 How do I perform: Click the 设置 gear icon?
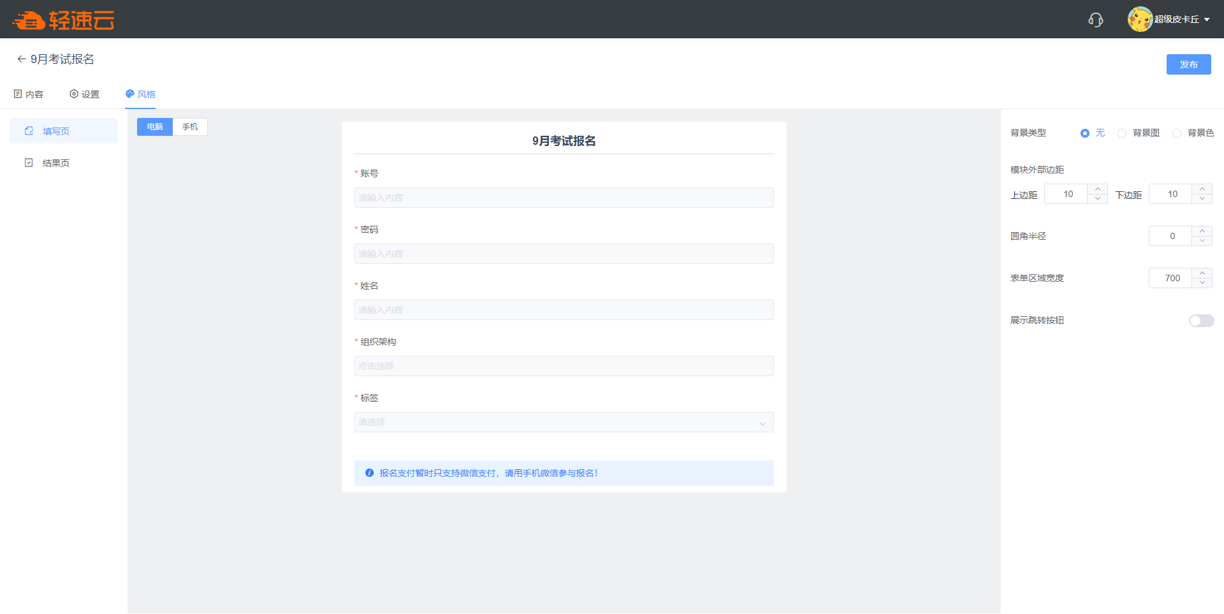coord(74,94)
